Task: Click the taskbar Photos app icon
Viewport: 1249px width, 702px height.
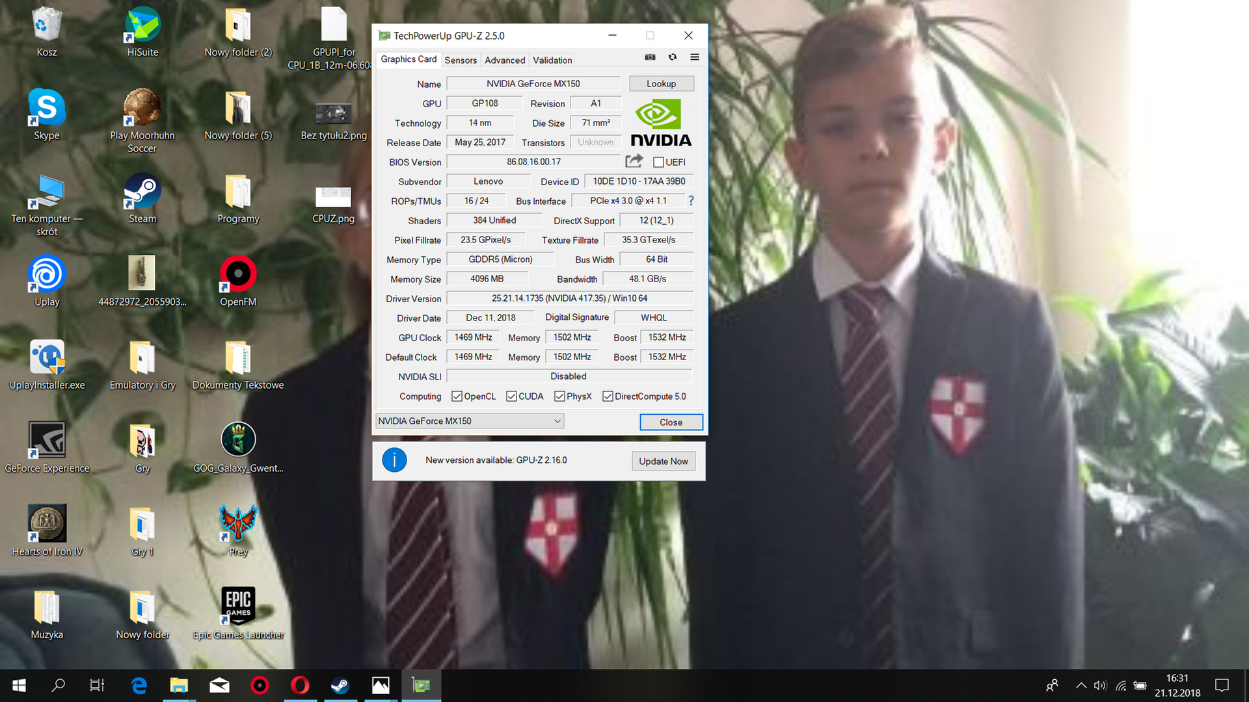Action: pos(381,685)
